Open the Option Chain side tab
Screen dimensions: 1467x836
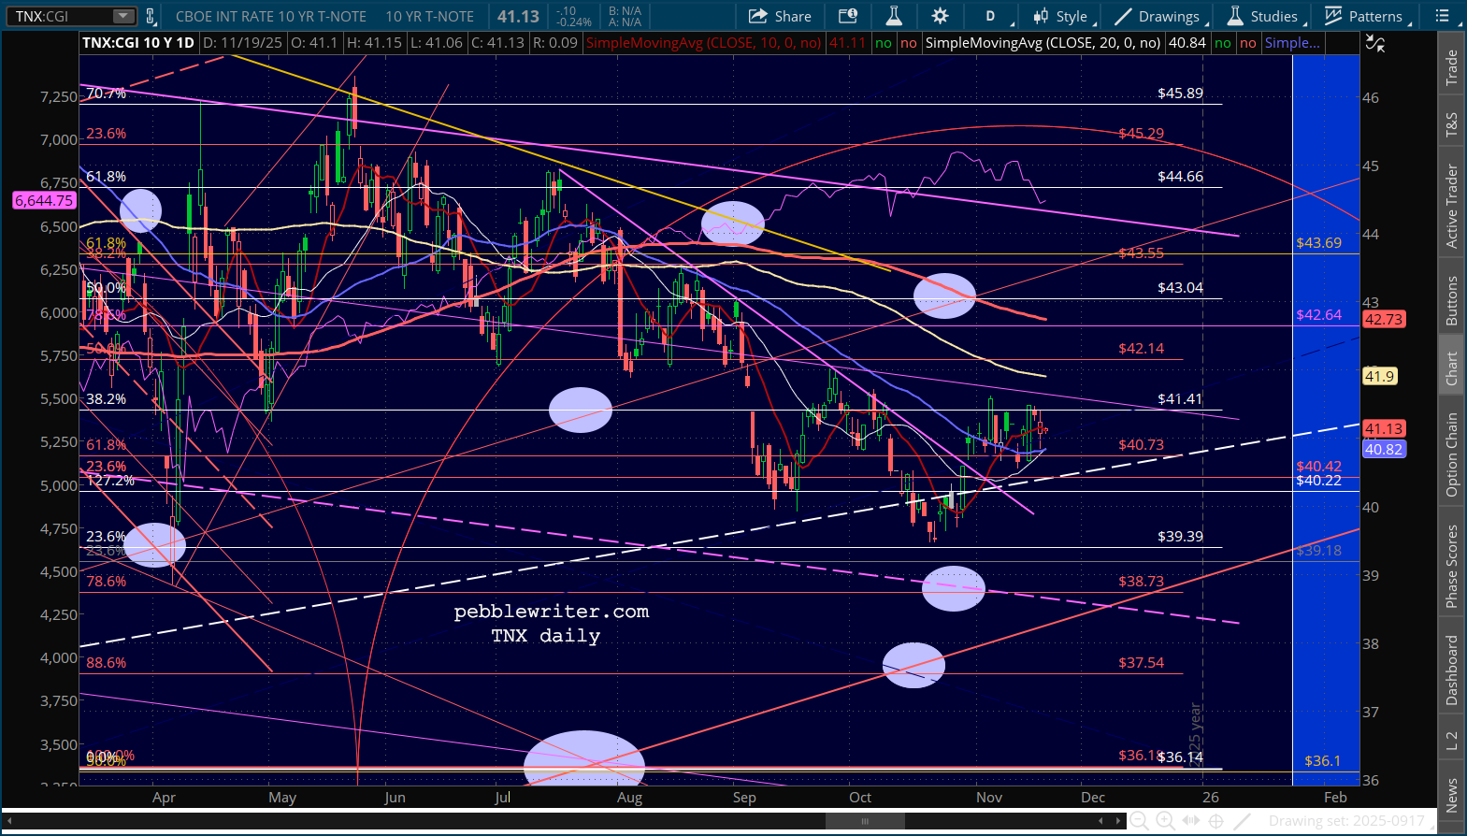click(x=1451, y=454)
